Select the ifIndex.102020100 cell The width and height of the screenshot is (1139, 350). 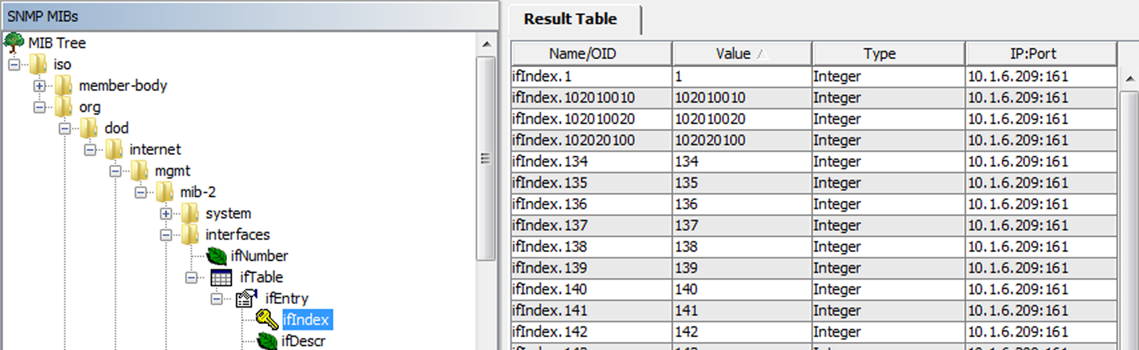click(591, 140)
